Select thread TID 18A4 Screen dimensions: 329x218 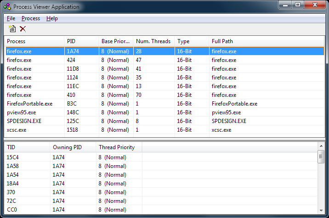pos(12,184)
